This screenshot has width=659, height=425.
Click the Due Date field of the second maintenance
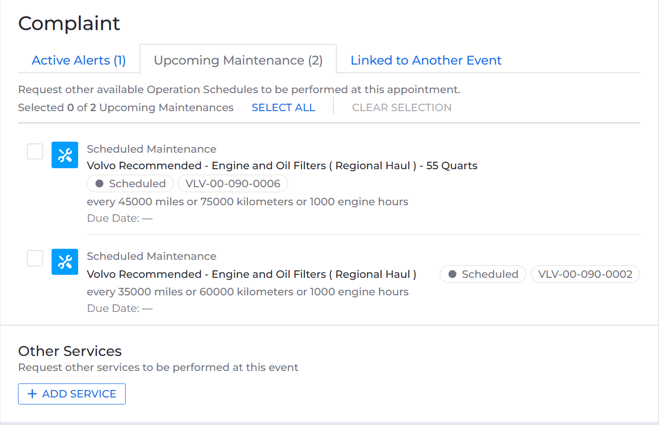[x=120, y=308]
